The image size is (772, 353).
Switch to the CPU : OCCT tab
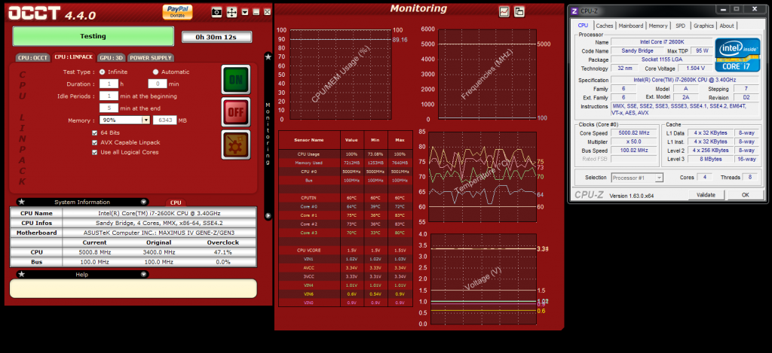coord(32,57)
